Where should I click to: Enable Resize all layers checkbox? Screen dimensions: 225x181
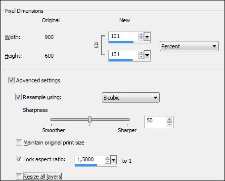point(19,177)
